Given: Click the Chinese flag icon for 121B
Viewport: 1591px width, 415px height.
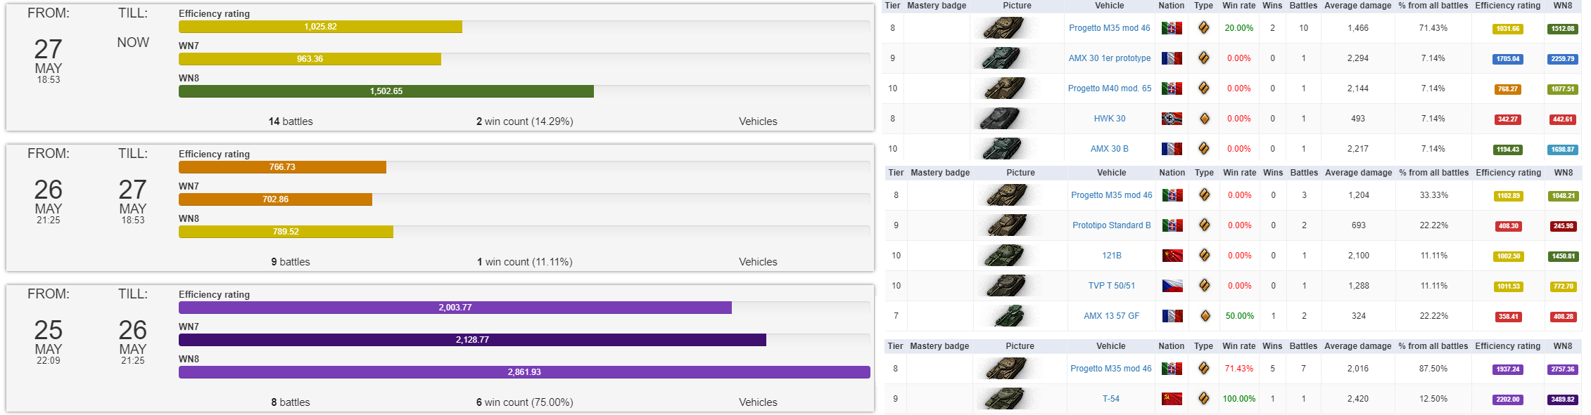Looking at the screenshot, I should coord(1172,256).
